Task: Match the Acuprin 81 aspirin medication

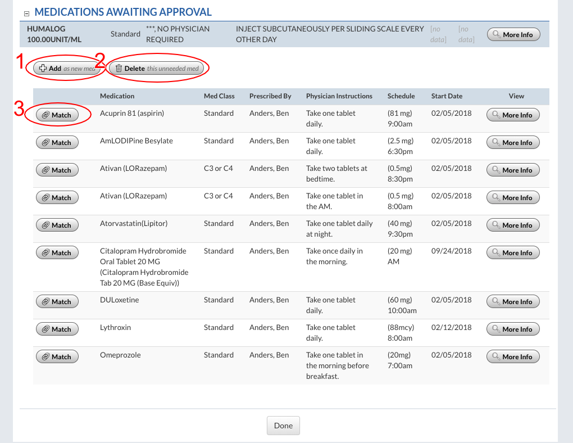Action: (x=57, y=115)
